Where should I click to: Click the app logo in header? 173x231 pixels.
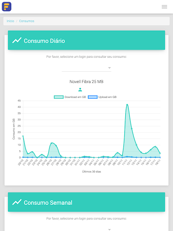click(7, 7)
